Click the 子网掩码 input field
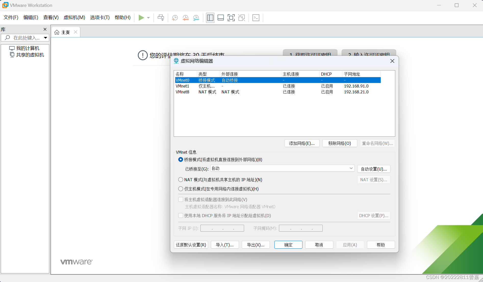The height and width of the screenshot is (282, 483). tap(301, 228)
